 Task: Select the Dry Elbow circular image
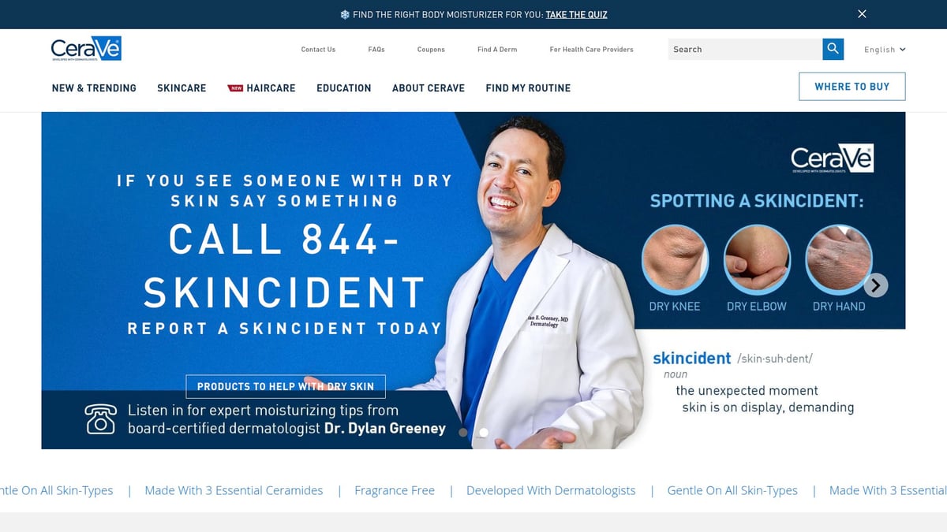[757, 259]
